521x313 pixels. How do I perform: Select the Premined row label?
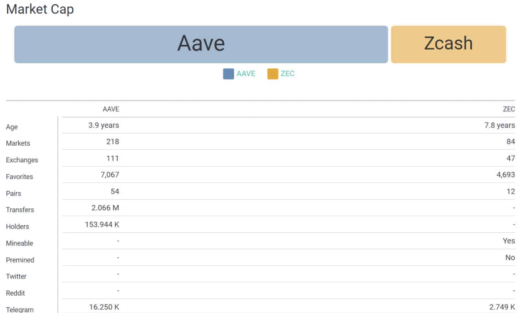click(20, 260)
